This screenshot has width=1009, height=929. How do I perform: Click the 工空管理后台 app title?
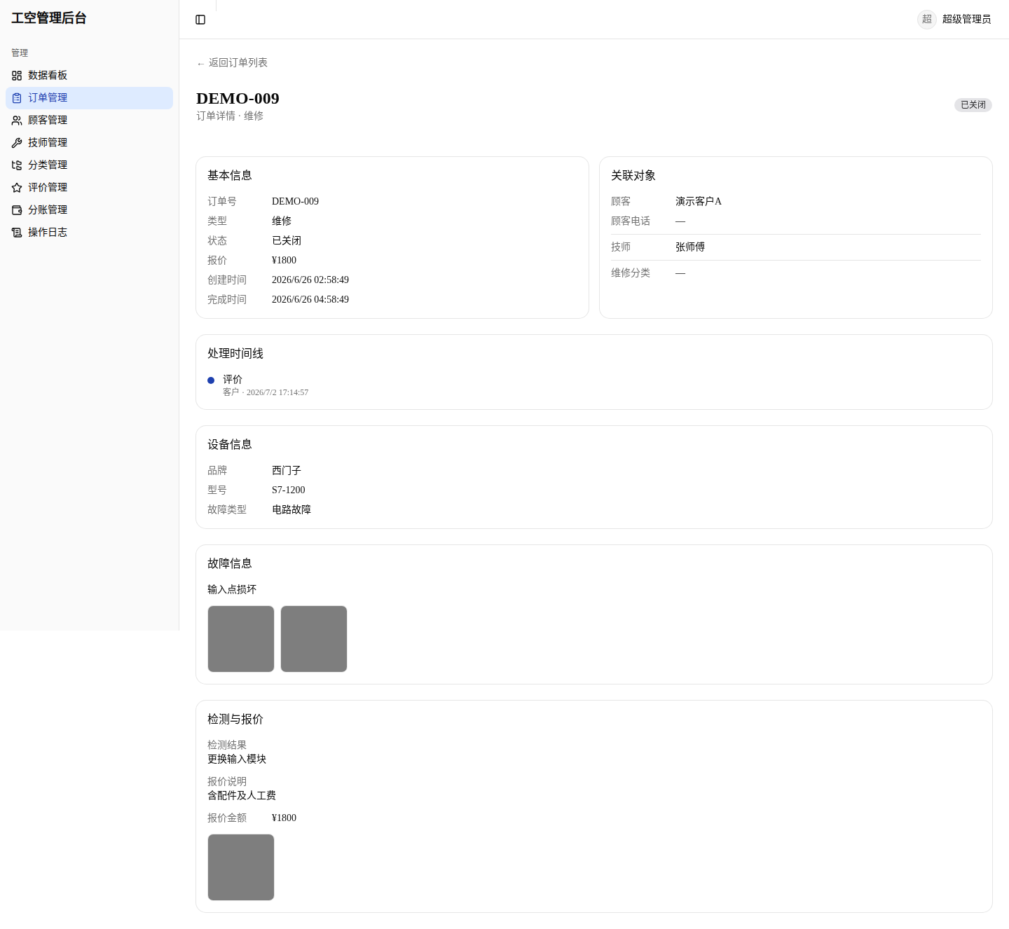point(49,18)
